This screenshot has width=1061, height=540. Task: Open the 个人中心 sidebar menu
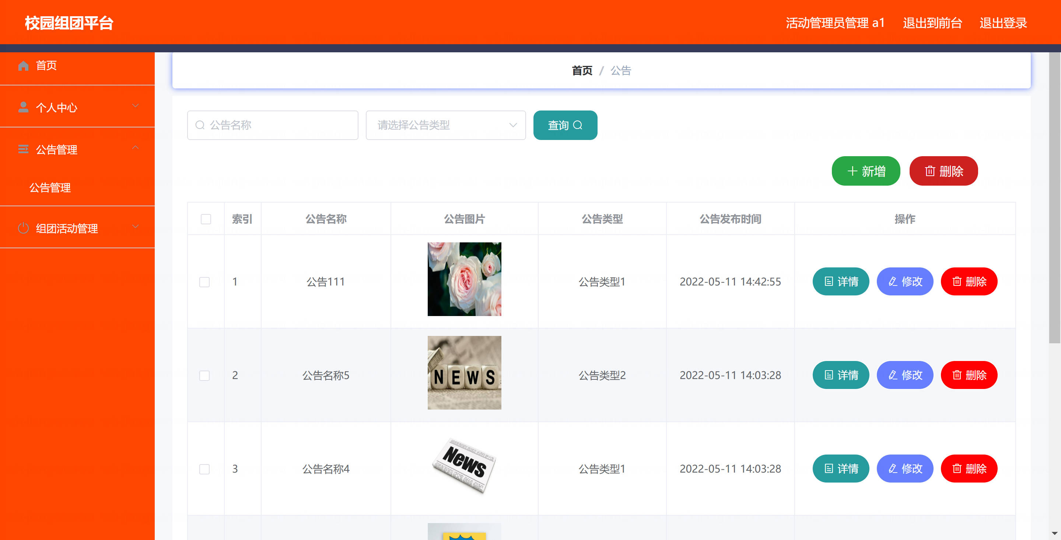coord(77,107)
